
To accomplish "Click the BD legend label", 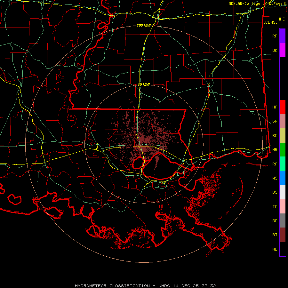I will tap(275, 136).
